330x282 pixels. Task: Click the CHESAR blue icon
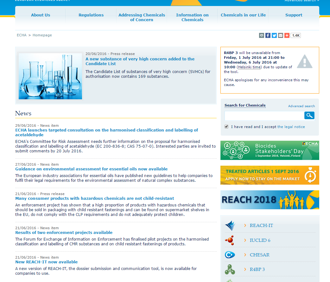[x=230, y=255]
